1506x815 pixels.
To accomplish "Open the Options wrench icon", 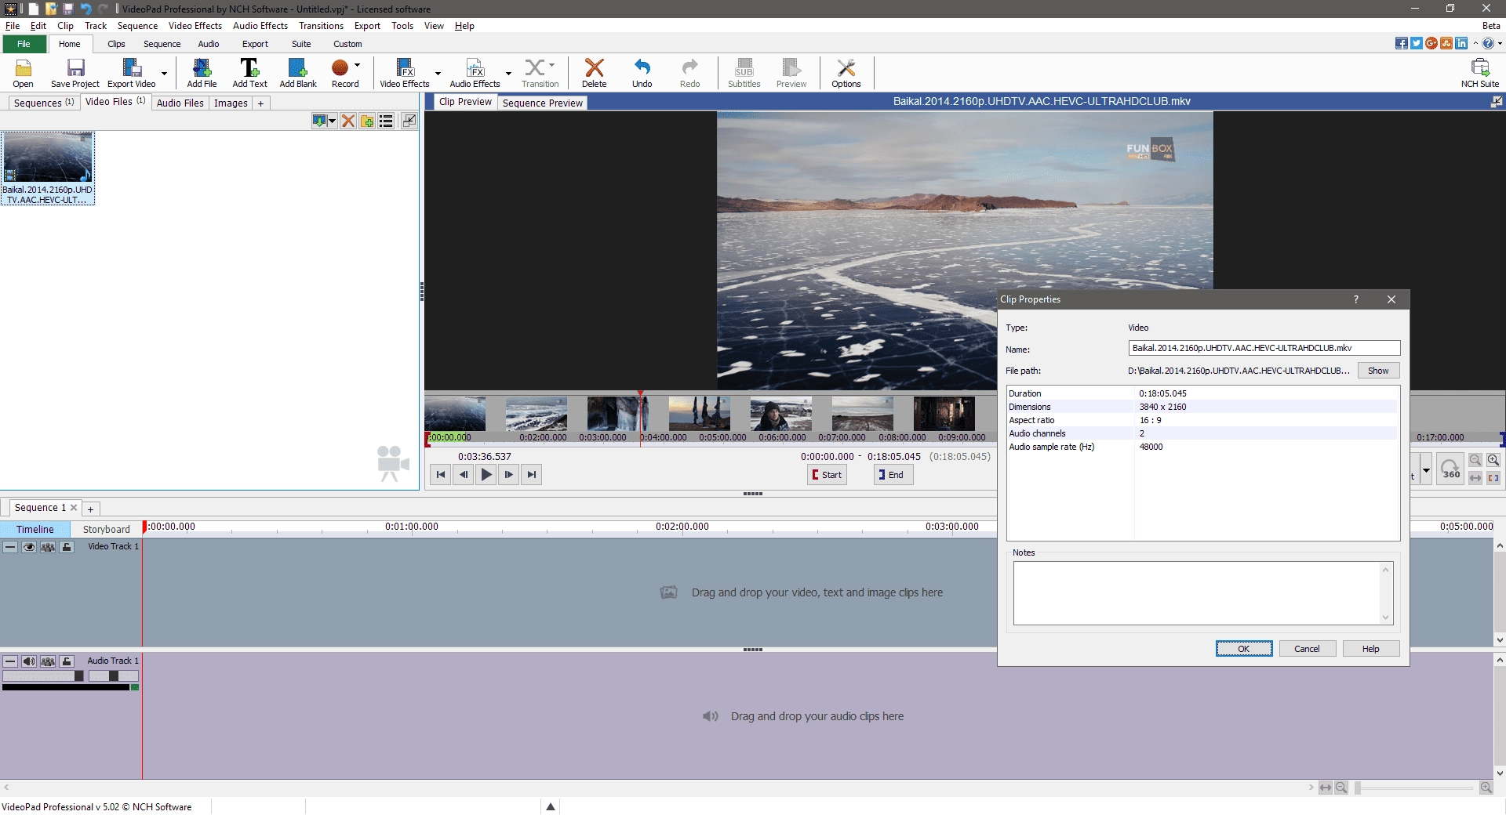I will 846,73.
